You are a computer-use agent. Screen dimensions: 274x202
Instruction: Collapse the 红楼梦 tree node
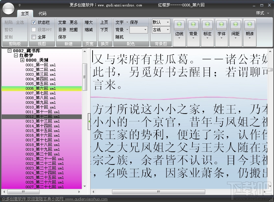[x=16, y=56]
